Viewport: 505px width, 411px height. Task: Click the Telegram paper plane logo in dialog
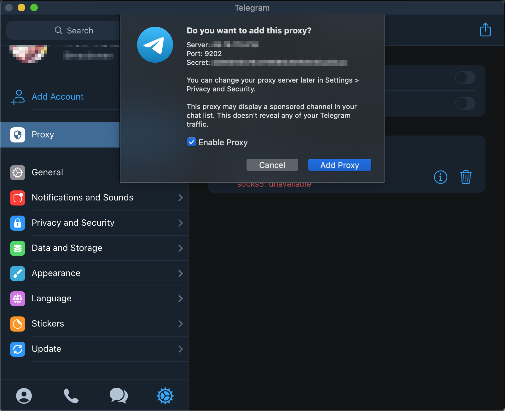[x=155, y=45]
